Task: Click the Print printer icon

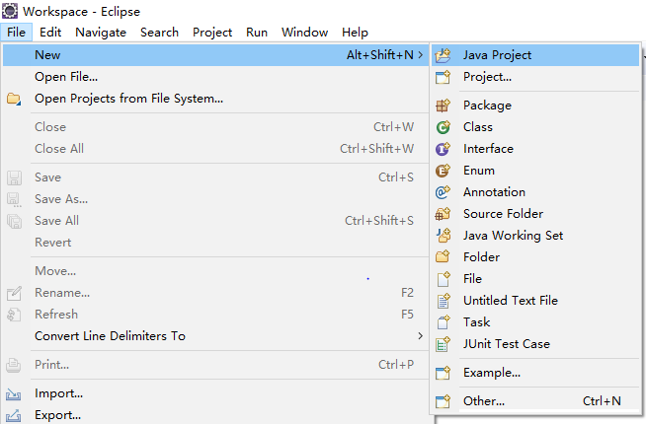Action: 14,365
